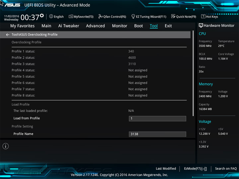
Task: Click the Profile Setting section heading
Action: tap(22, 126)
